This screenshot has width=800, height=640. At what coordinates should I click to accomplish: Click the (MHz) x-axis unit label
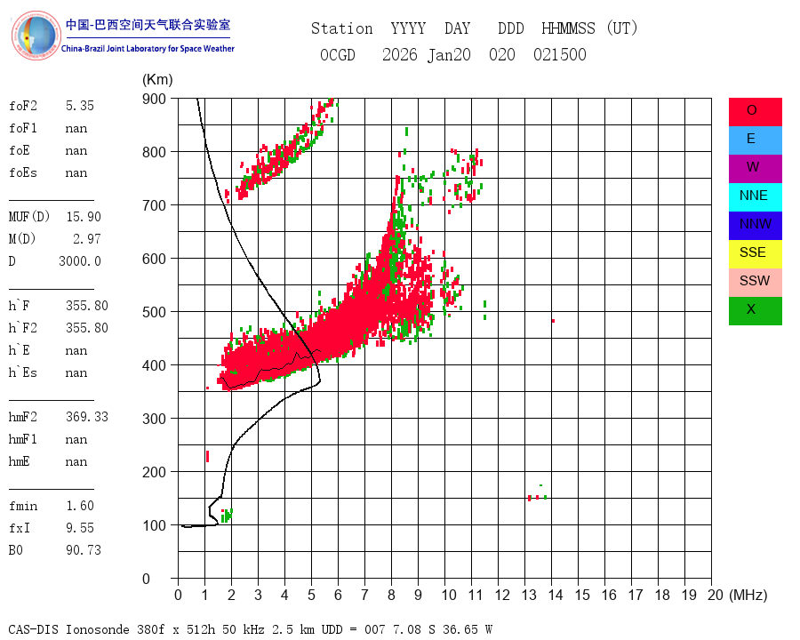coord(748,595)
